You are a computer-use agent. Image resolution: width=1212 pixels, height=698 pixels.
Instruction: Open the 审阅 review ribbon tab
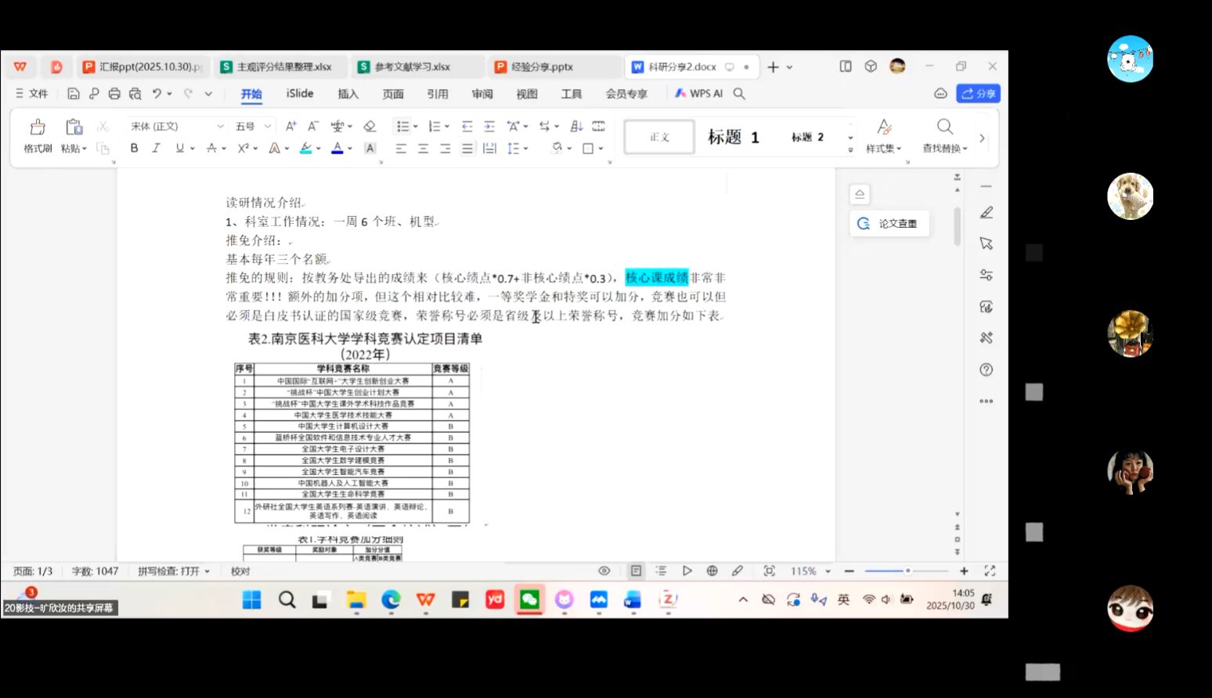(x=482, y=94)
